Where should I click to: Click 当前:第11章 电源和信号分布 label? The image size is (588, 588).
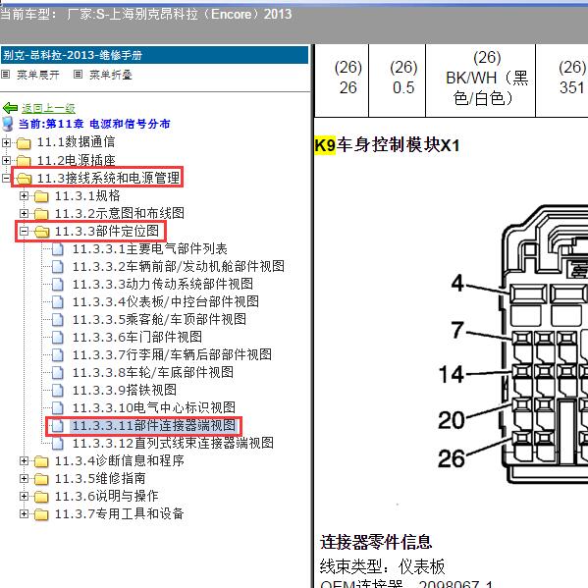click(94, 124)
